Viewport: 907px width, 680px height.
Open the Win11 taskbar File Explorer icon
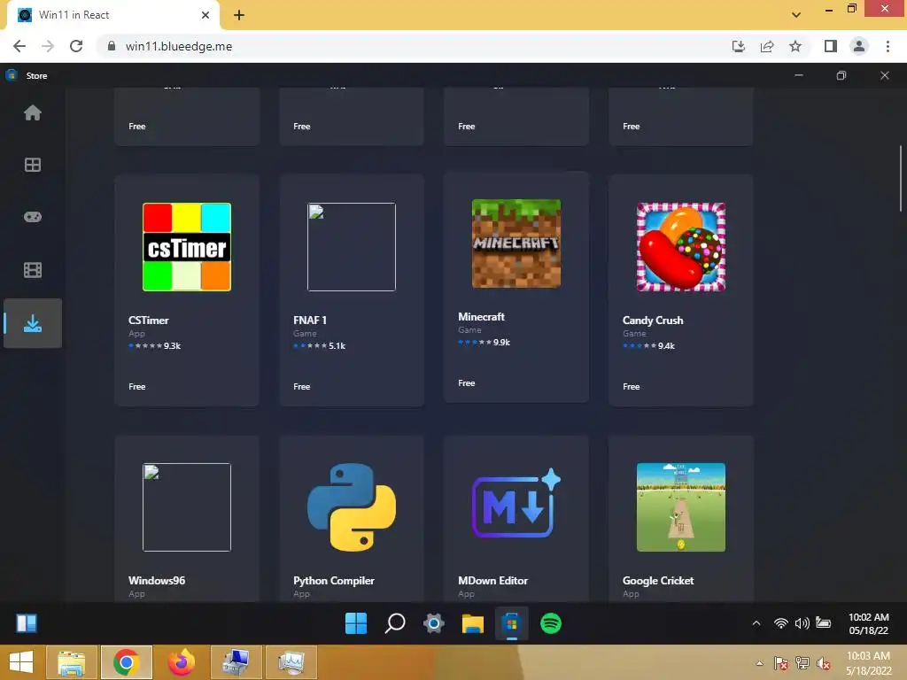coord(473,623)
